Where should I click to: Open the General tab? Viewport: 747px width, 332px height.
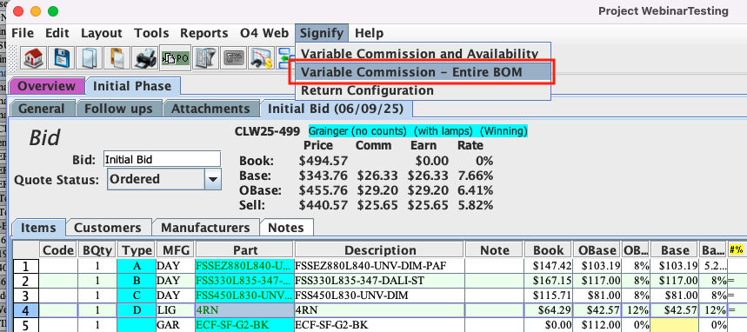pyautogui.click(x=42, y=109)
